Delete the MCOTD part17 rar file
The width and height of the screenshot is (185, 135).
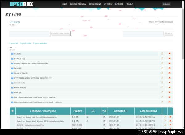[x=171, y=125]
